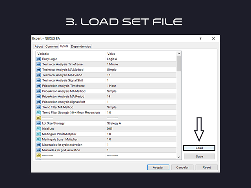Click the icon beside Trend Filter Strength
The width and height of the screenshot is (251, 188).
[38, 112]
